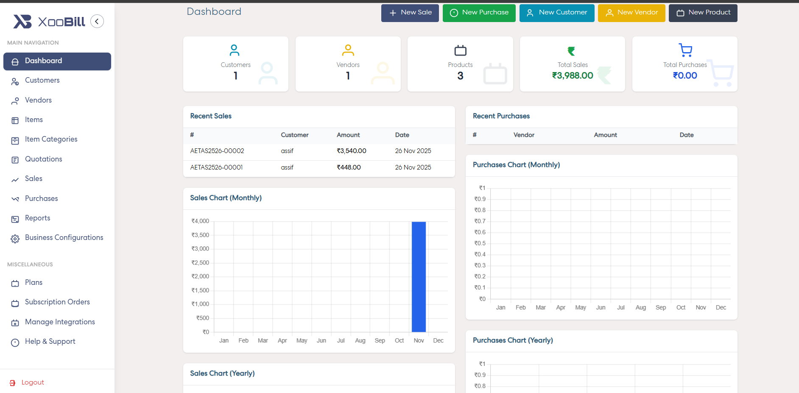Click the green New Purchase button

coord(479,13)
